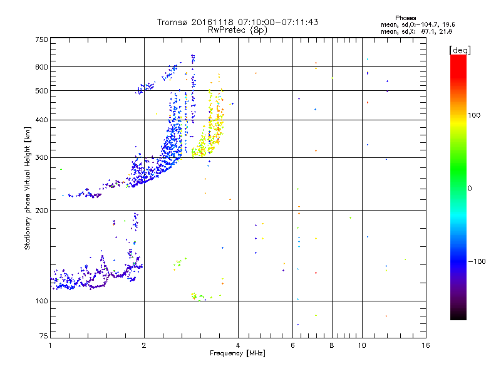
Task: Click the colorbar label '0'
Action: [x=470, y=189]
